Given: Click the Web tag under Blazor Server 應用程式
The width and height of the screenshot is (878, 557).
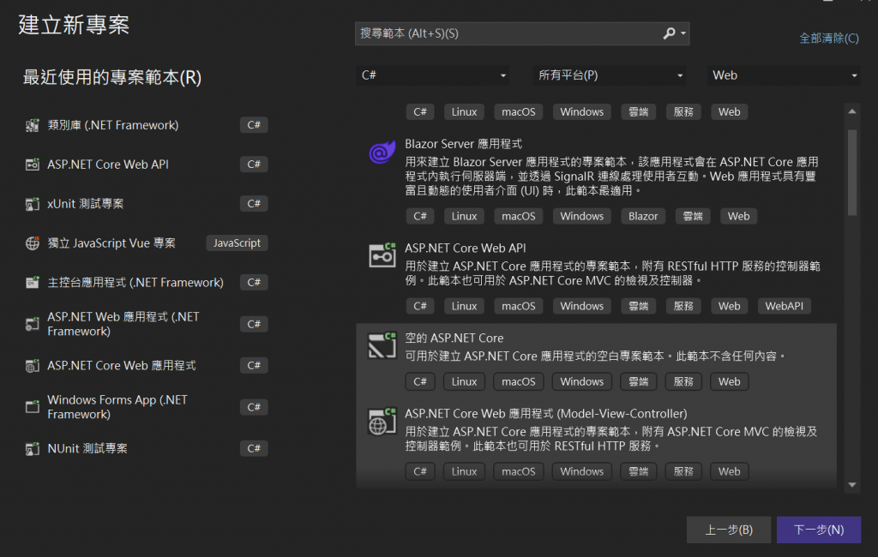Looking at the screenshot, I should [x=738, y=216].
